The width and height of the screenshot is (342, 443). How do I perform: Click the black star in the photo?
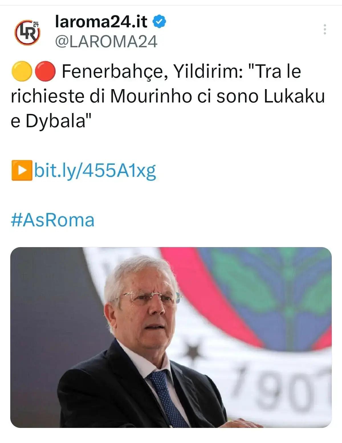[x=193, y=351]
